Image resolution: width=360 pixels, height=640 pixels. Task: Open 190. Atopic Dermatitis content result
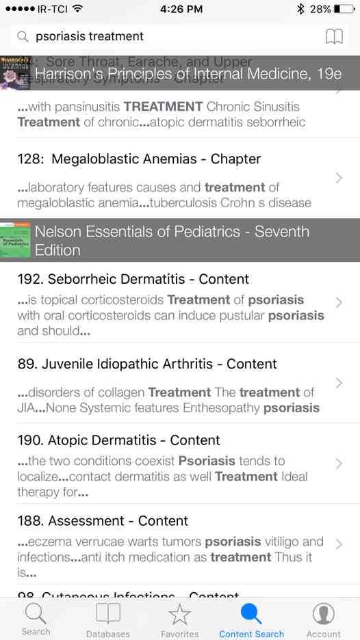pyautogui.click(x=180, y=464)
